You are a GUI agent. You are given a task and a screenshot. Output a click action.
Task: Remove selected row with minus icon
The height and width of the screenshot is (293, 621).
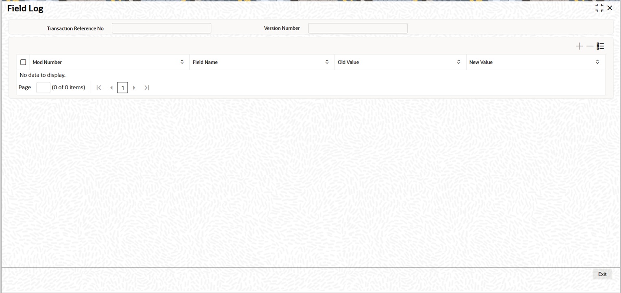tap(590, 46)
